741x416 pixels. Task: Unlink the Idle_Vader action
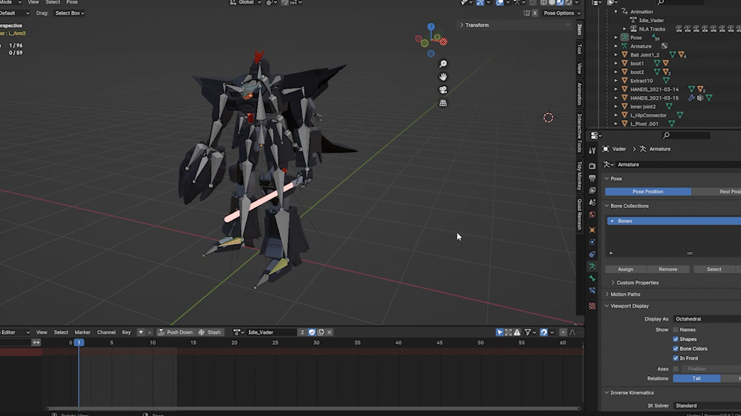330,332
